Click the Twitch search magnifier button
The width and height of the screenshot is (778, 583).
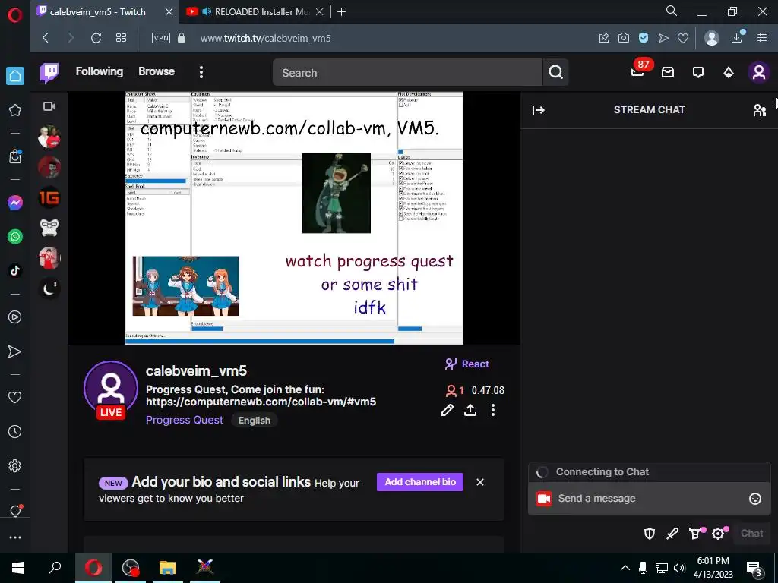(555, 72)
